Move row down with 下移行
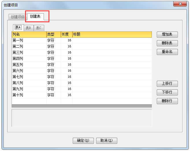This screenshot has width=190, height=151. point(167,92)
